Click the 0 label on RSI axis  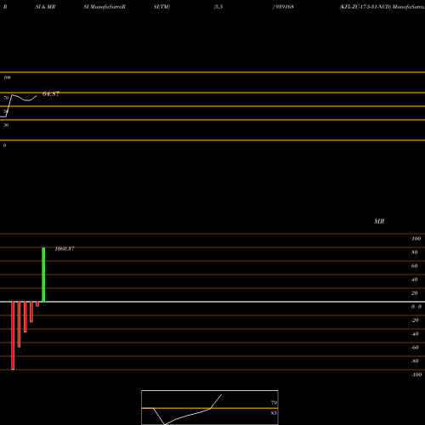(x=4, y=145)
